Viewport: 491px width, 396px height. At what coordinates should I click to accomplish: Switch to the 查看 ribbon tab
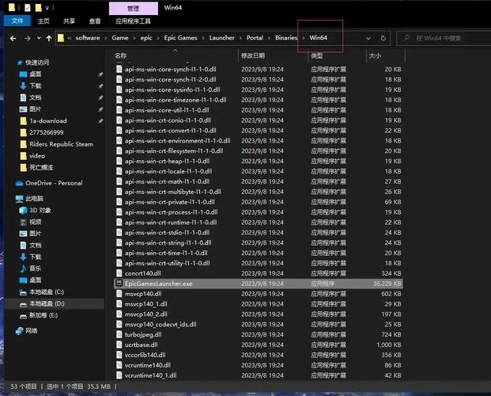[95, 21]
